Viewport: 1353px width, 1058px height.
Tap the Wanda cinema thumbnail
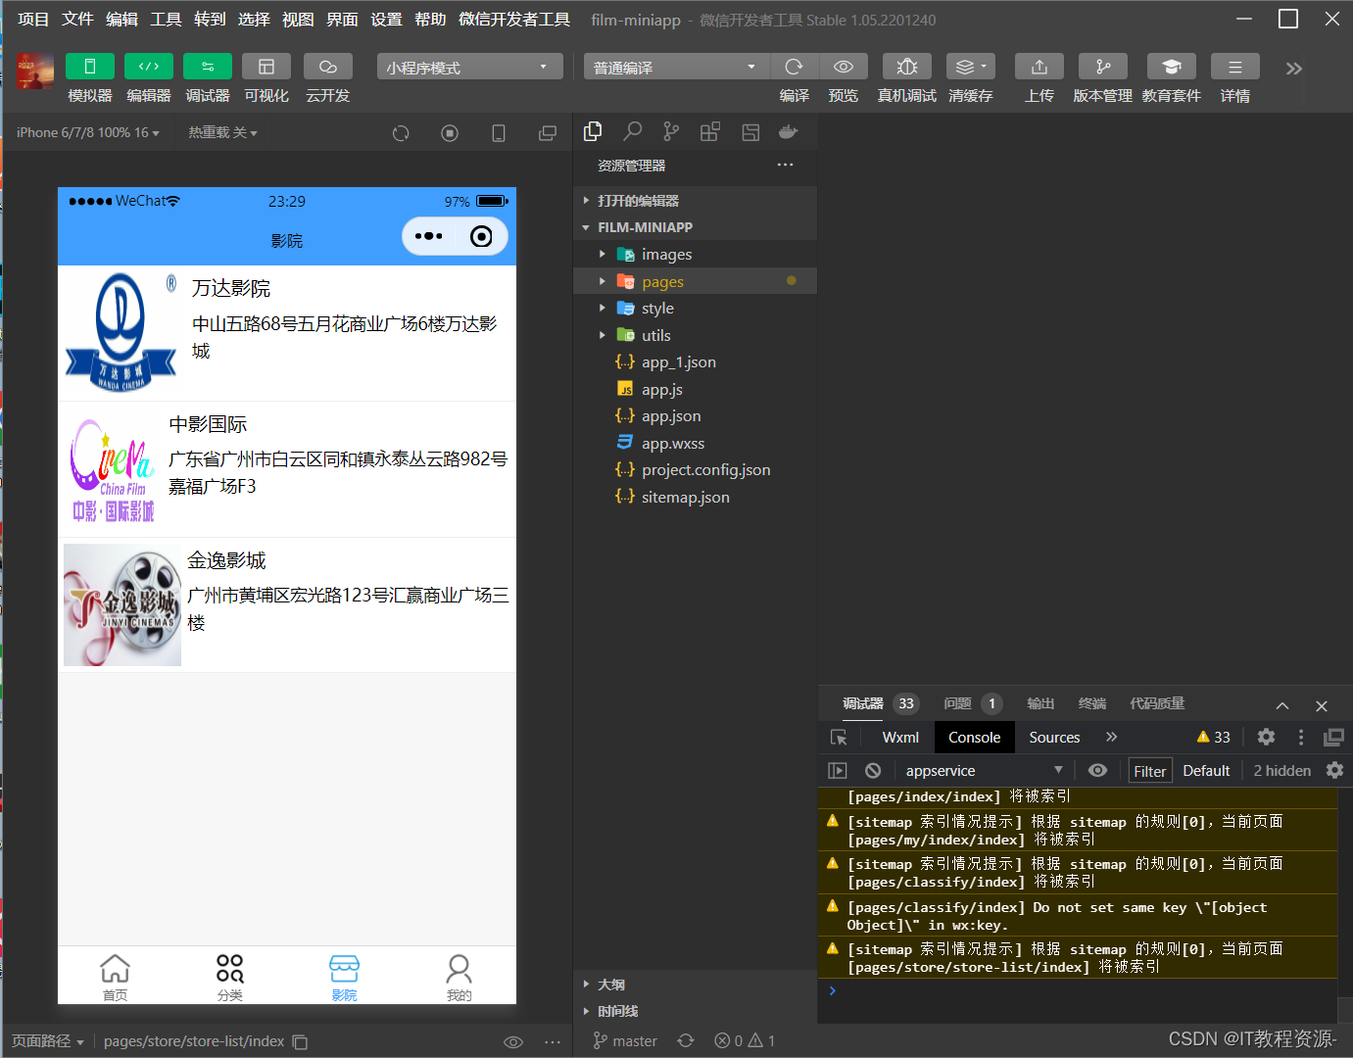pos(121,331)
